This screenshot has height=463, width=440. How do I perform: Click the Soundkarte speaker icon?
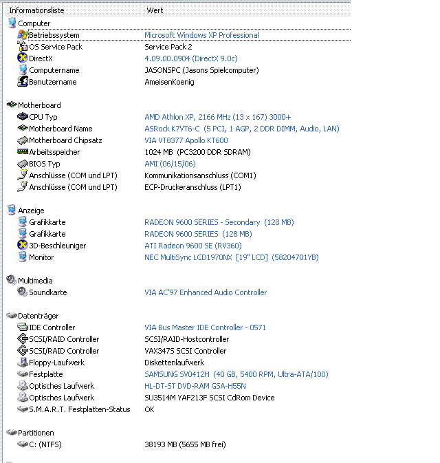click(23, 292)
